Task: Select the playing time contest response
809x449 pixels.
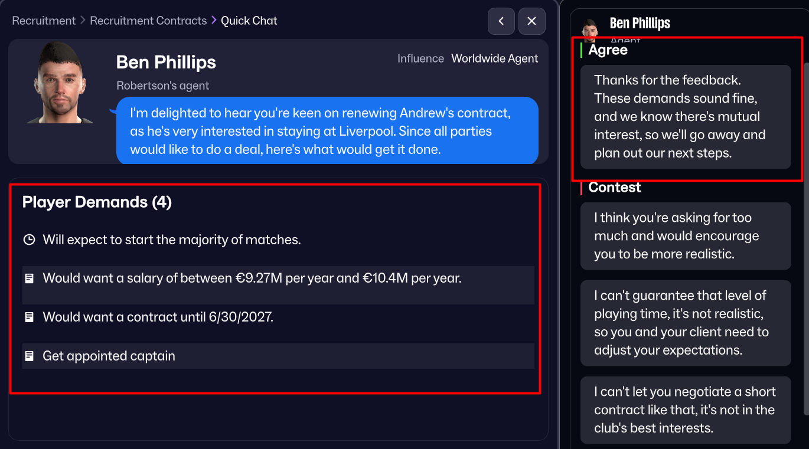Action: (686, 323)
